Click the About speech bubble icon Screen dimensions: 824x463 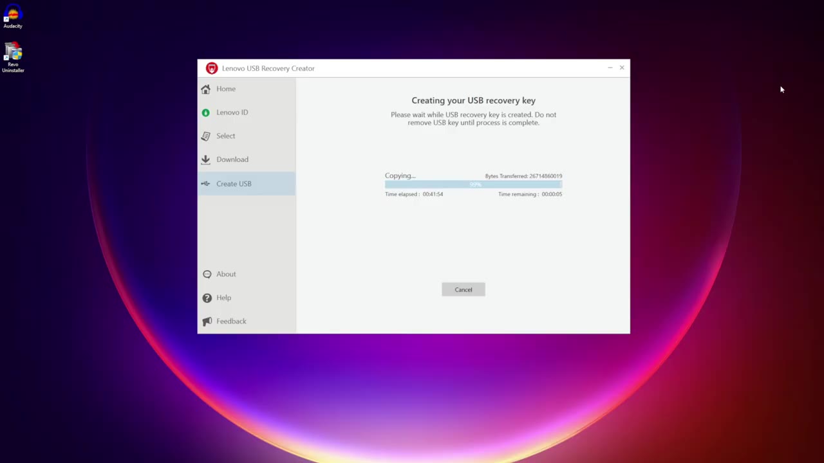207,274
